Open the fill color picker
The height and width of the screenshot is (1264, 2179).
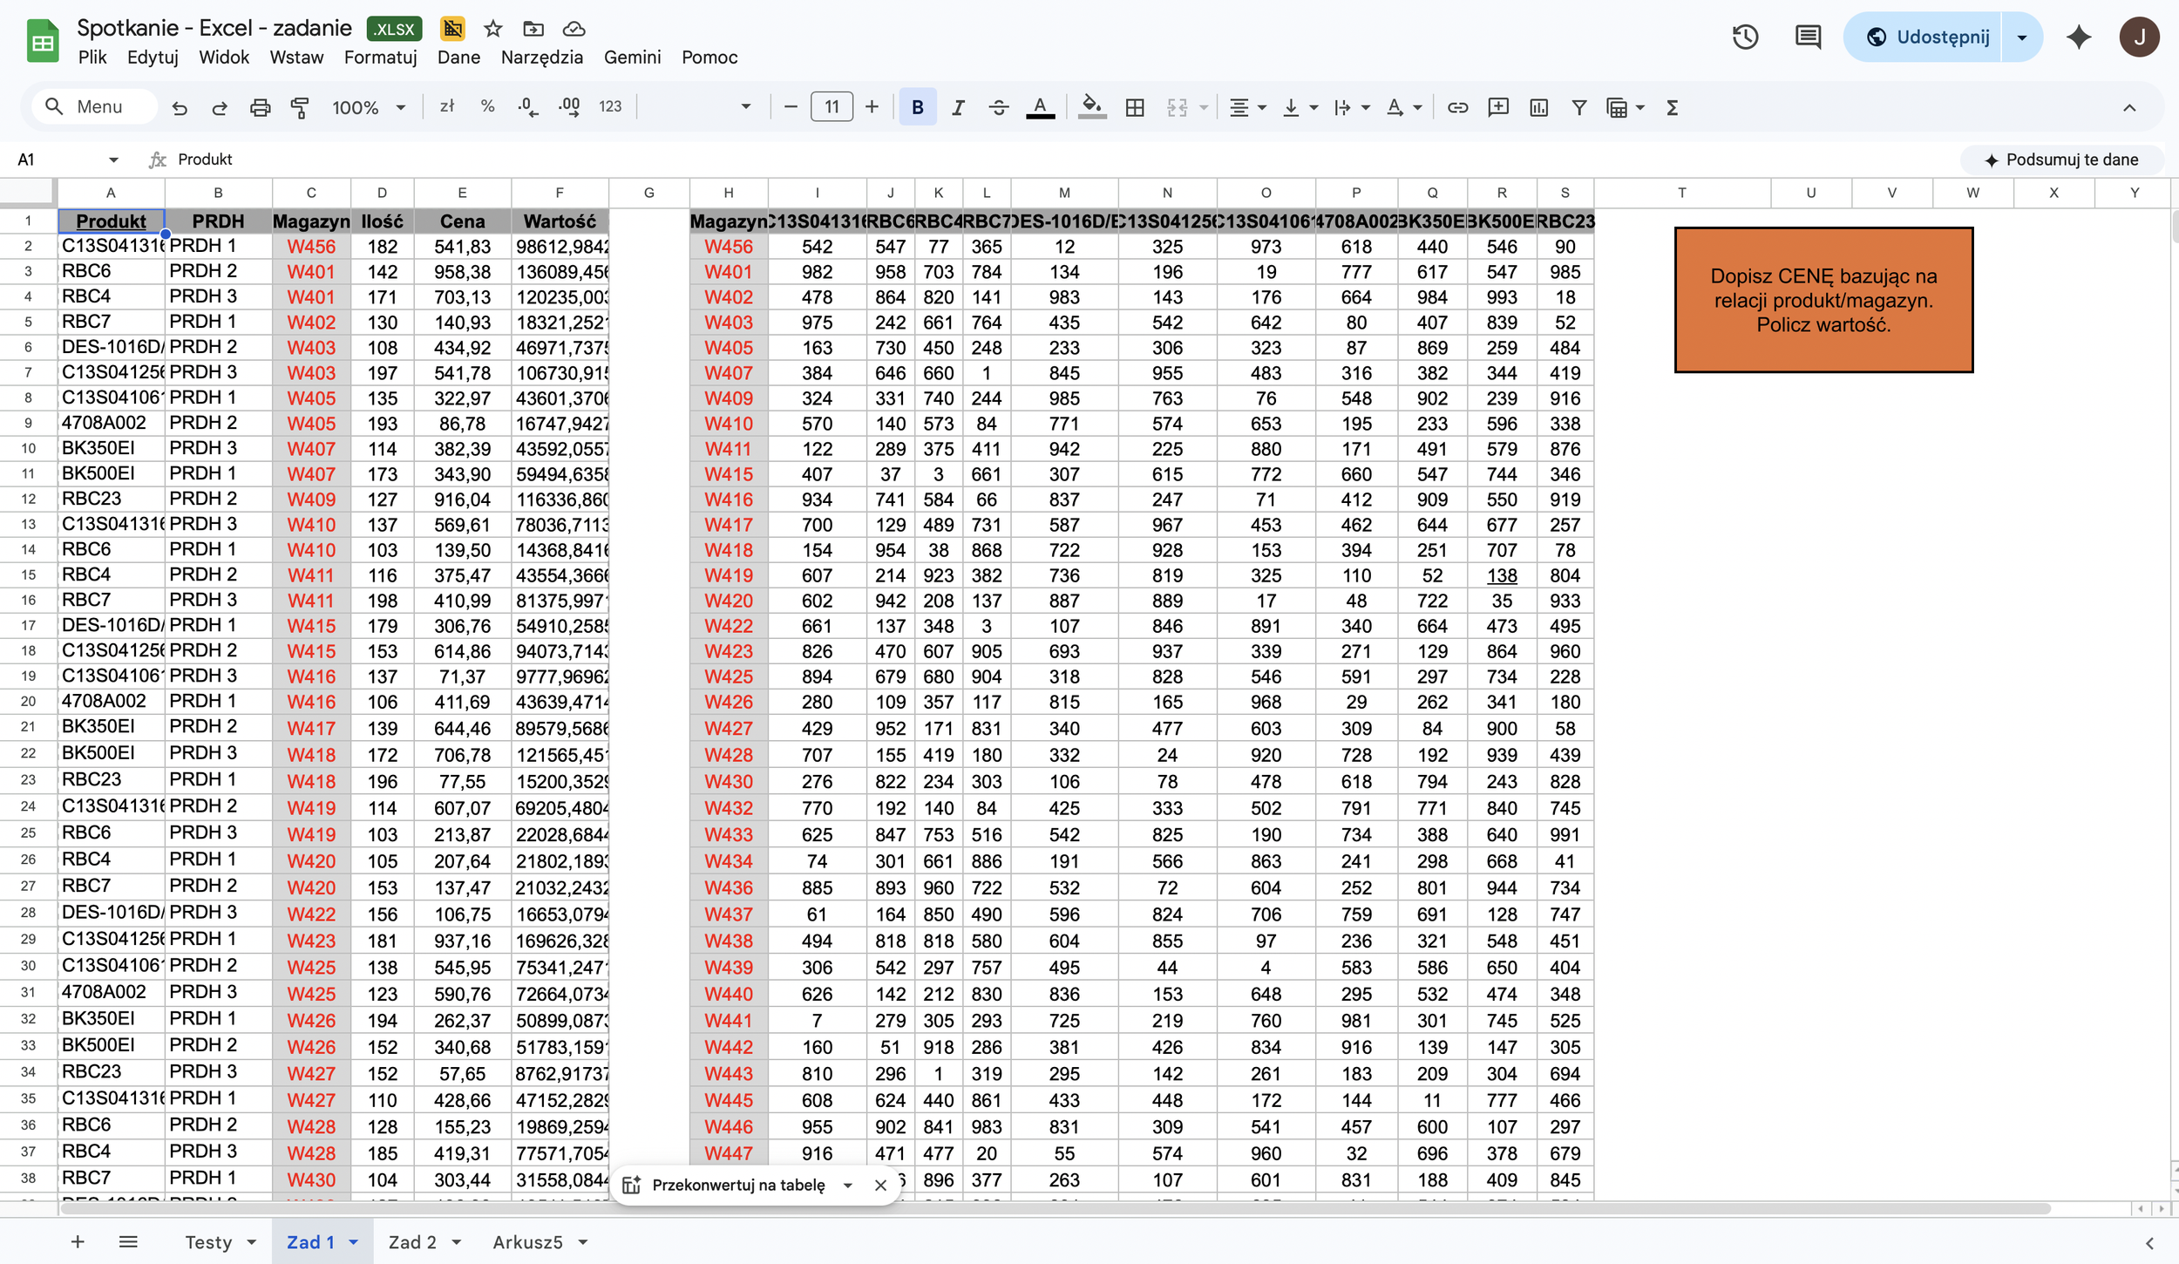[1091, 107]
